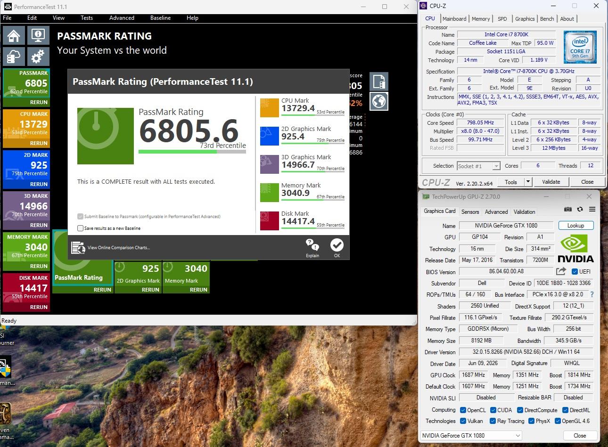
Task: Open the Tests menu
Action: point(87,18)
